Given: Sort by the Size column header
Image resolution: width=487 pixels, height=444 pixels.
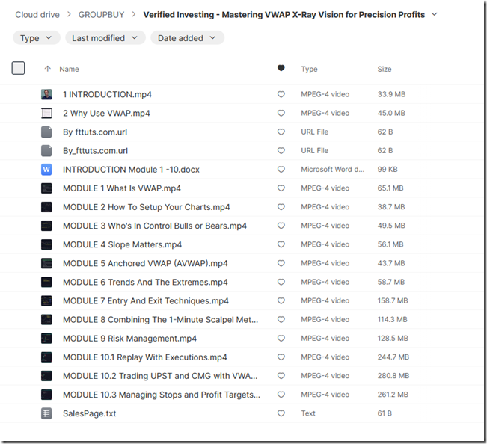Looking at the screenshot, I should 385,69.
